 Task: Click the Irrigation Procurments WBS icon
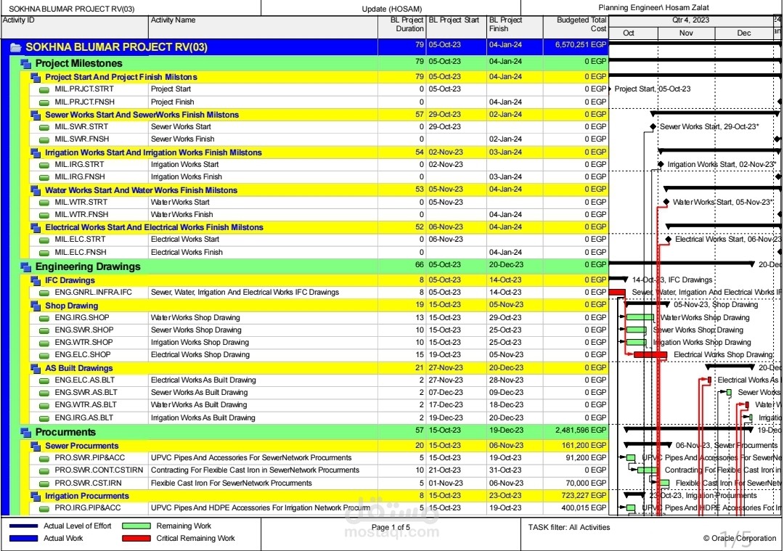coord(36,496)
